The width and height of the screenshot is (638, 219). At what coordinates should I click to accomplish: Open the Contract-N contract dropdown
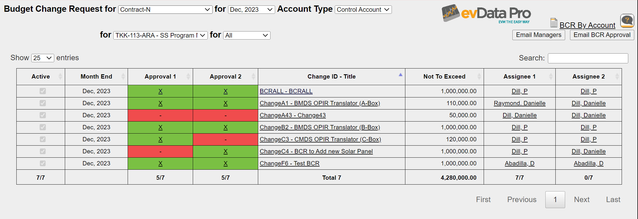click(165, 9)
